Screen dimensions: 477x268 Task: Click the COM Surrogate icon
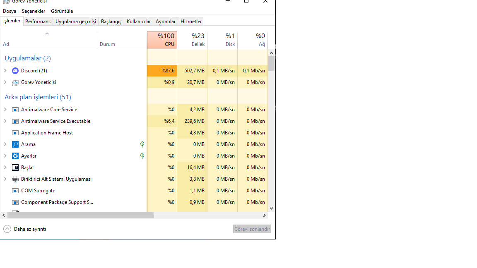15,191
